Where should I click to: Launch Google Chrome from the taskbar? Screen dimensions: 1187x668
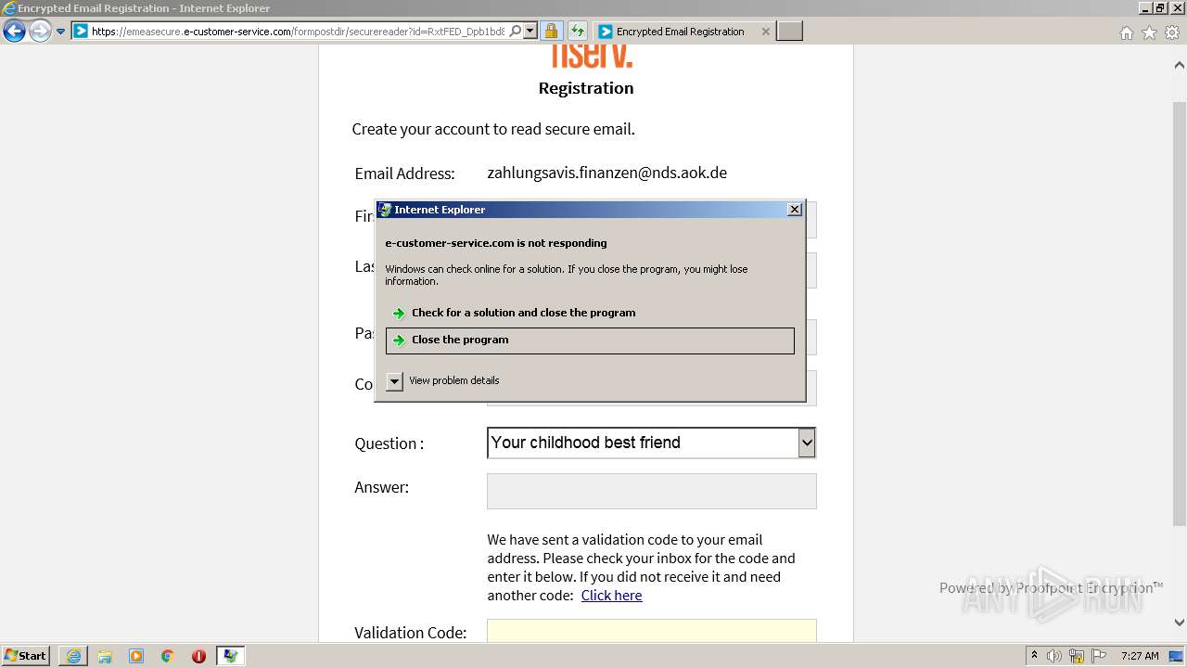(167, 656)
